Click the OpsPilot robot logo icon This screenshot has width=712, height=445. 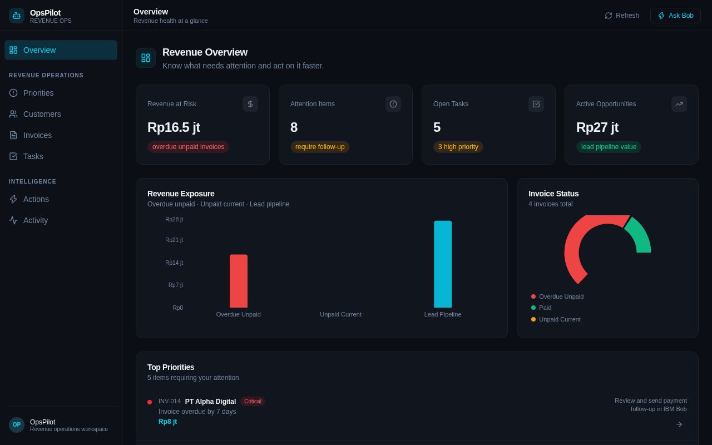click(x=17, y=16)
